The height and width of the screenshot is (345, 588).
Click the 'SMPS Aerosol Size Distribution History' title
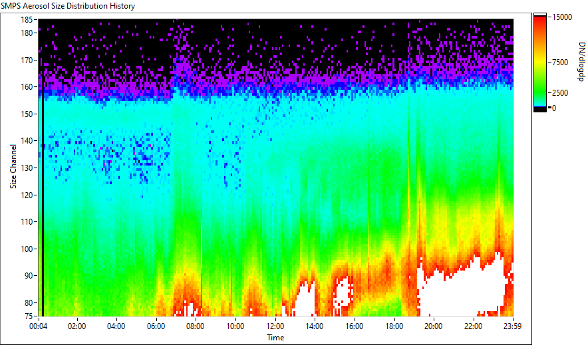pyautogui.click(x=68, y=6)
